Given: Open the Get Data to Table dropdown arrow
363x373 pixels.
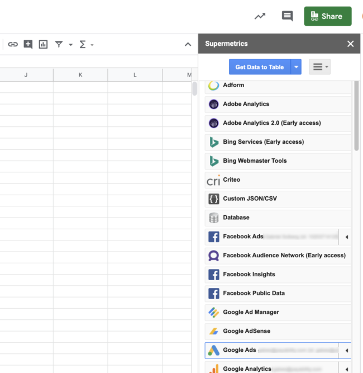Looking at the screenshot, I should pyautogui.click(x=296, y=67).
